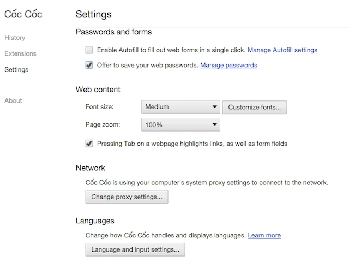349x262 pixels.
Task: Click the Manage Autofill settings link
Action: (x=282, y=50)
